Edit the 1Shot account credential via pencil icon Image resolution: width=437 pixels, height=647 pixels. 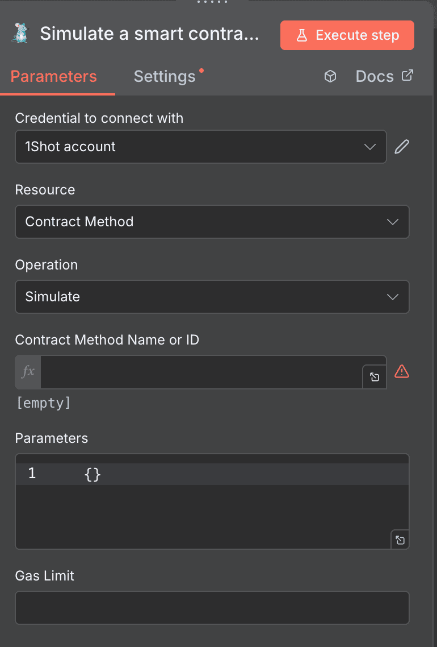pos(401,147)
